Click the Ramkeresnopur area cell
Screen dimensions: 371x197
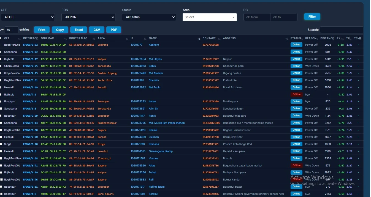(107, 123)
